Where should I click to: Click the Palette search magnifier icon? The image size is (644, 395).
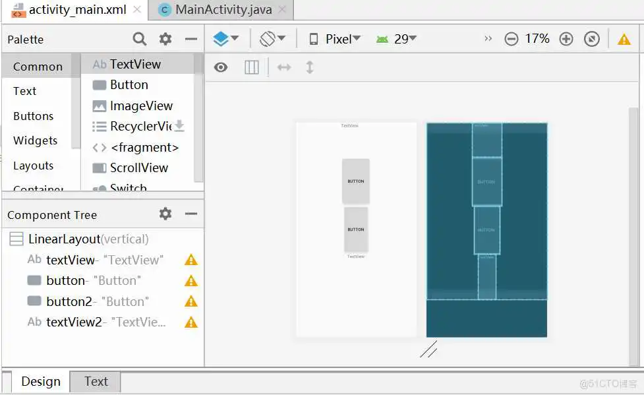(138, 39)
